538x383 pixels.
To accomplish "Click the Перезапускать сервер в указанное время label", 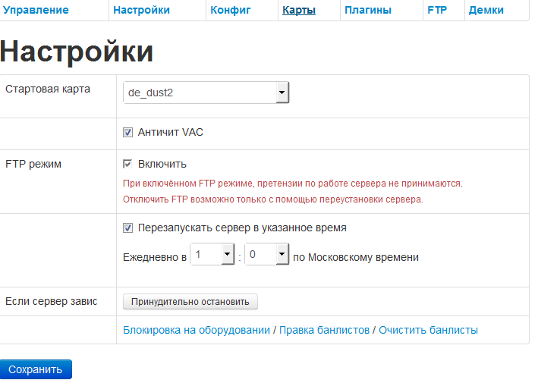I will [242, 227].
